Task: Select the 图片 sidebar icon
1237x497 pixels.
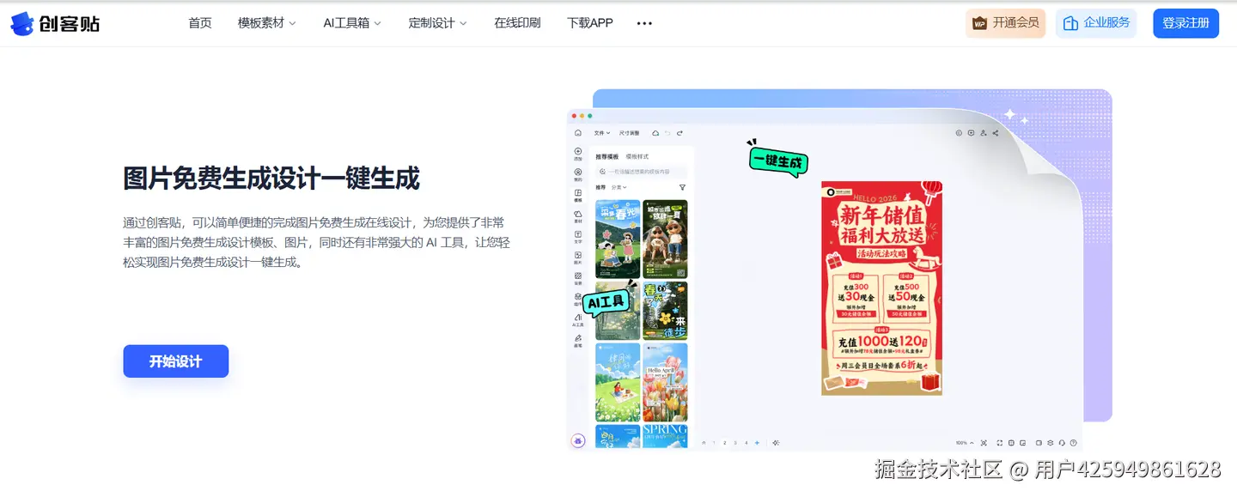Action: (578, 258)
